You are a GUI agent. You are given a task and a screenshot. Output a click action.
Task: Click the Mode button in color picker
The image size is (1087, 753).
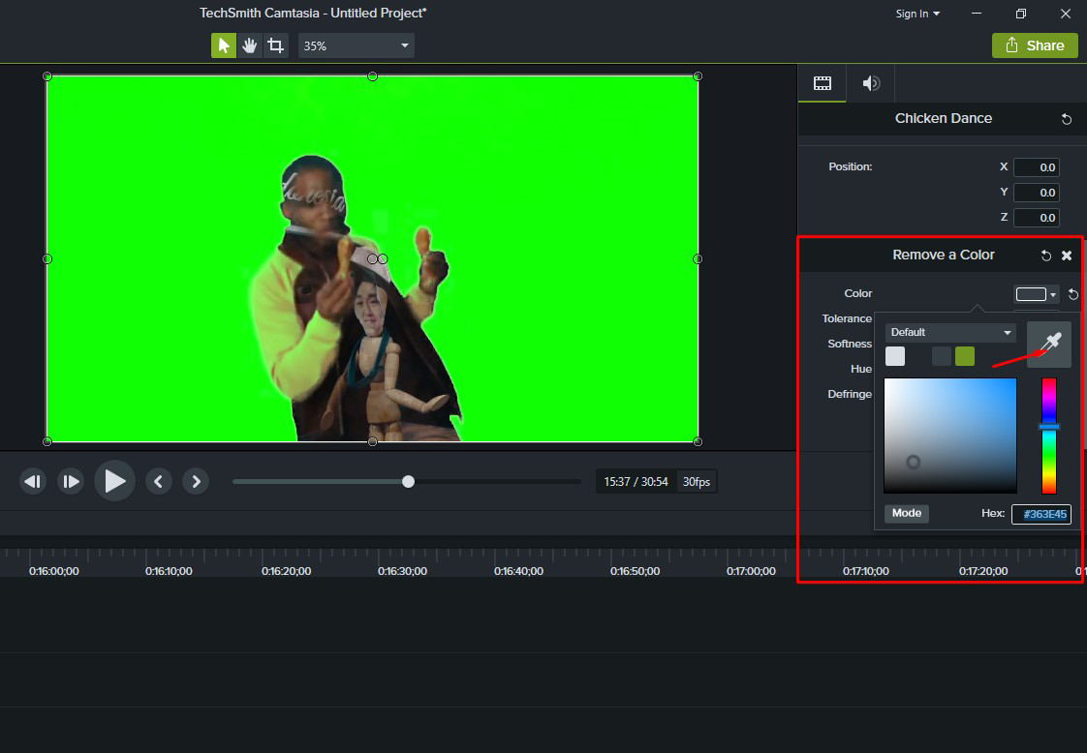point(906,513)
